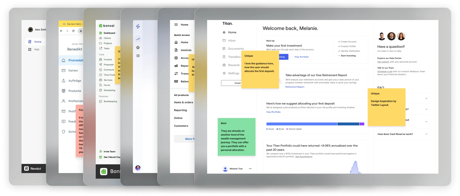Viewport: 460px width, 196px height.
Task: Open Projects in Bonsai sidebar
Action: 105,43
